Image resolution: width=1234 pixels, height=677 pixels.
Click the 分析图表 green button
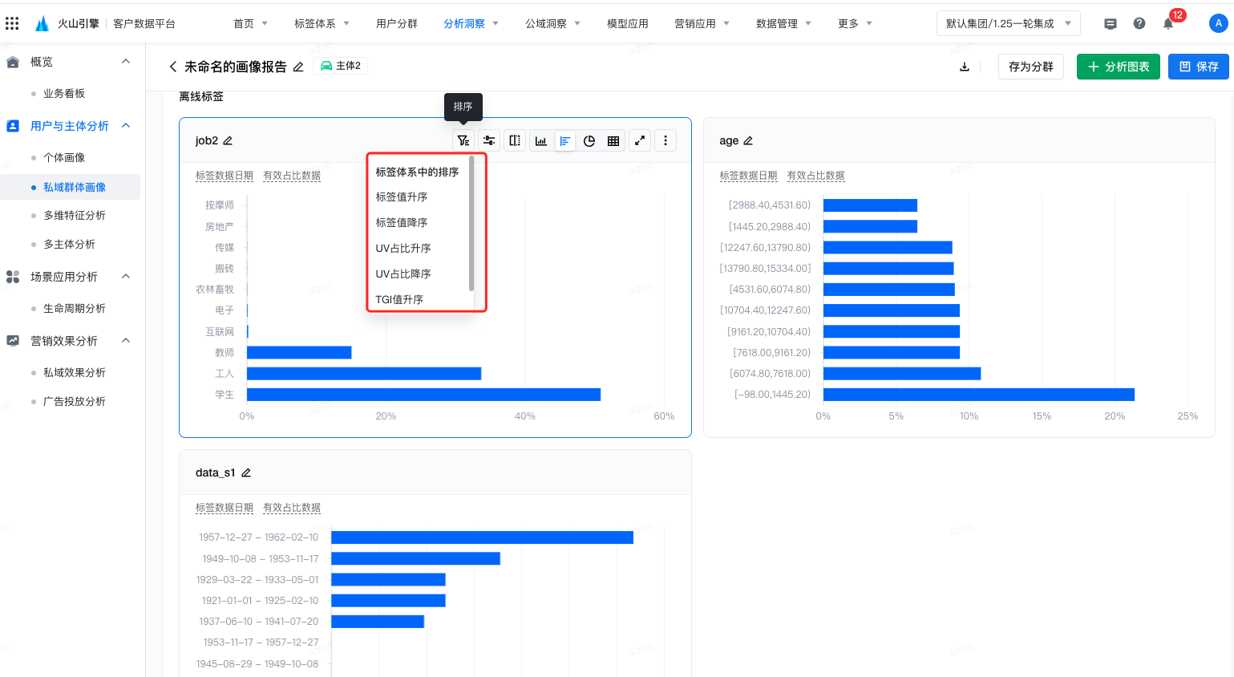click(x=1119, y=67)
